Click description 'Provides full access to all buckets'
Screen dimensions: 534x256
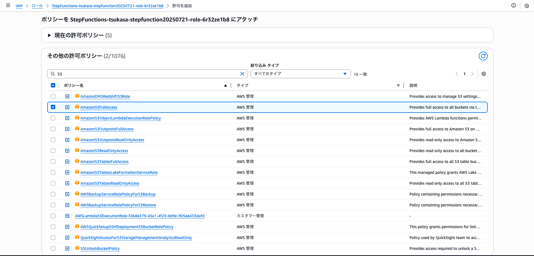coord(445,107)
